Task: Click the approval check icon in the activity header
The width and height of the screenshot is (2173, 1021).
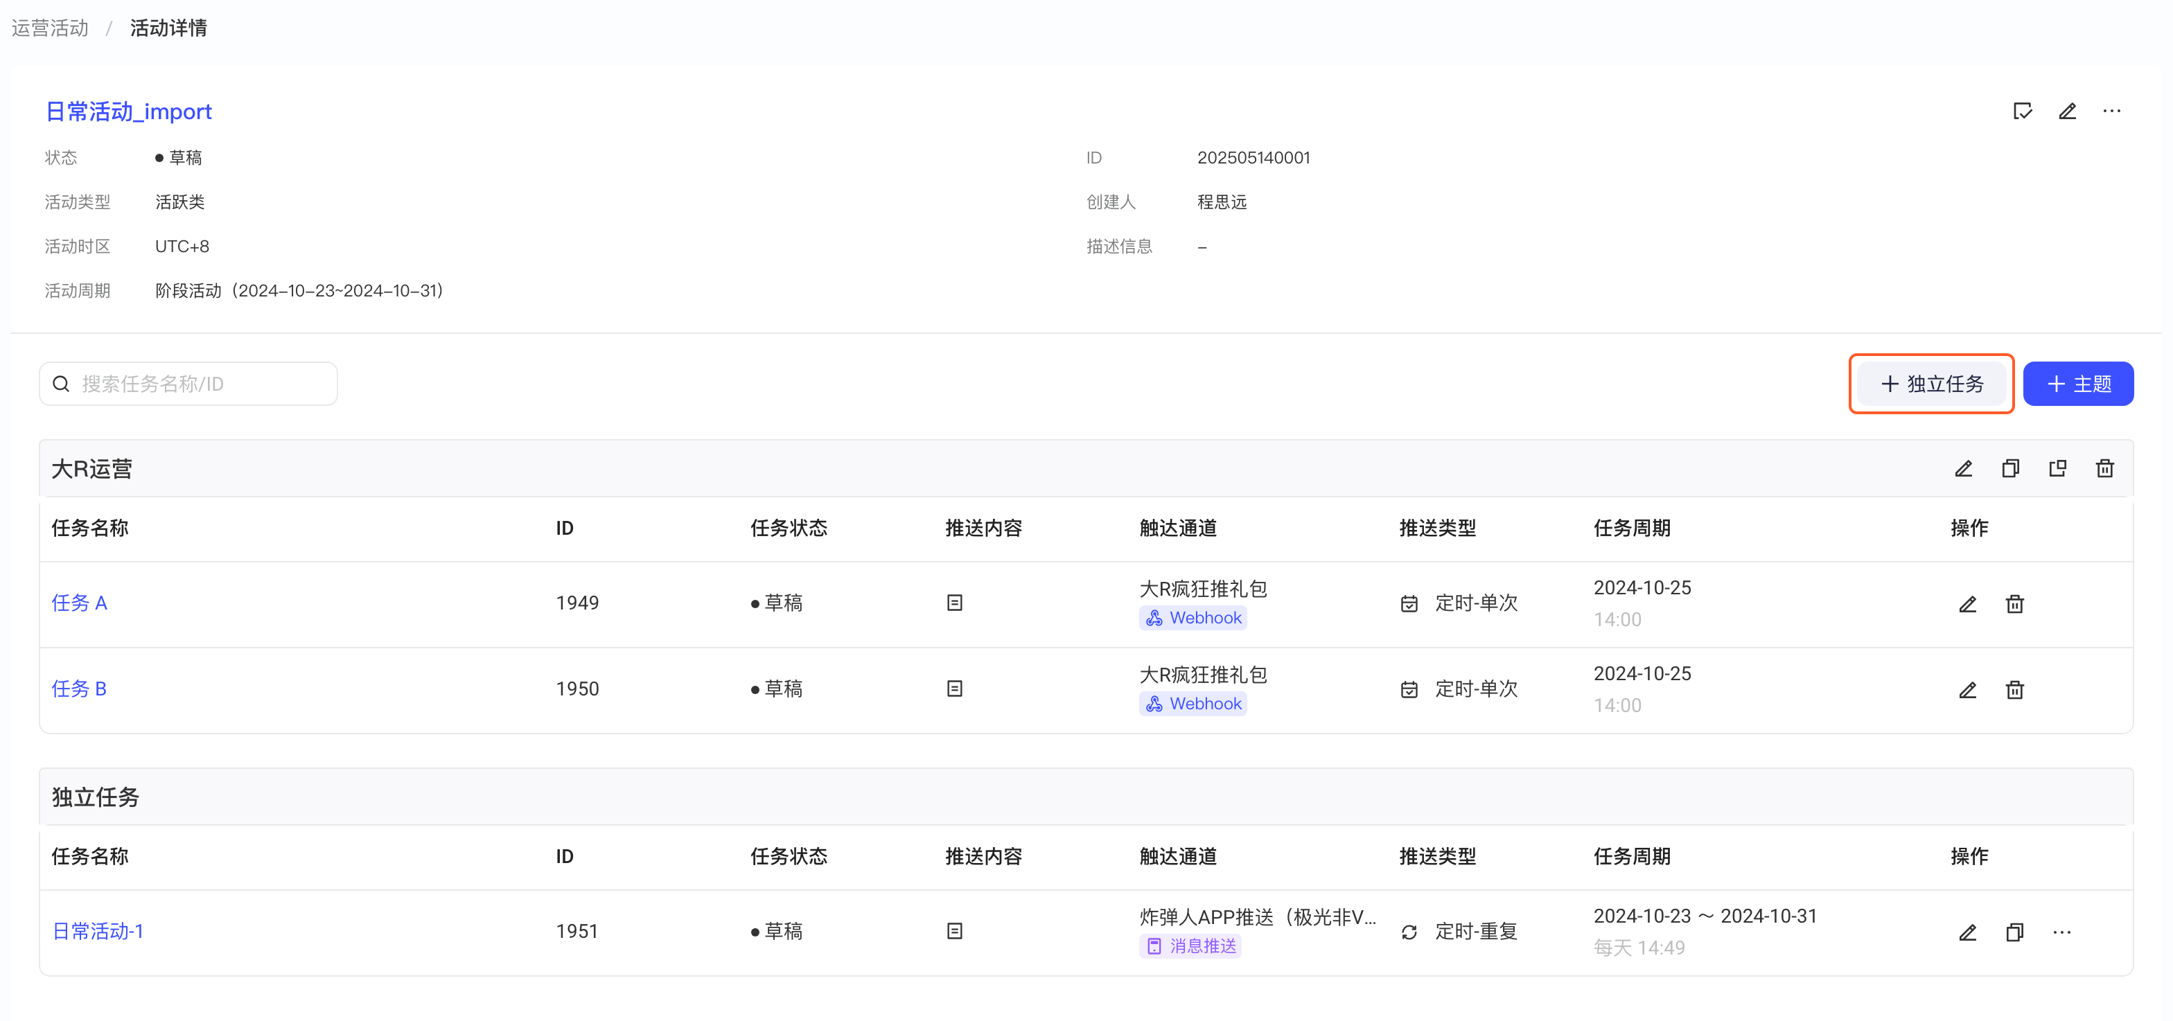Action: click(x=2022, y=112)
